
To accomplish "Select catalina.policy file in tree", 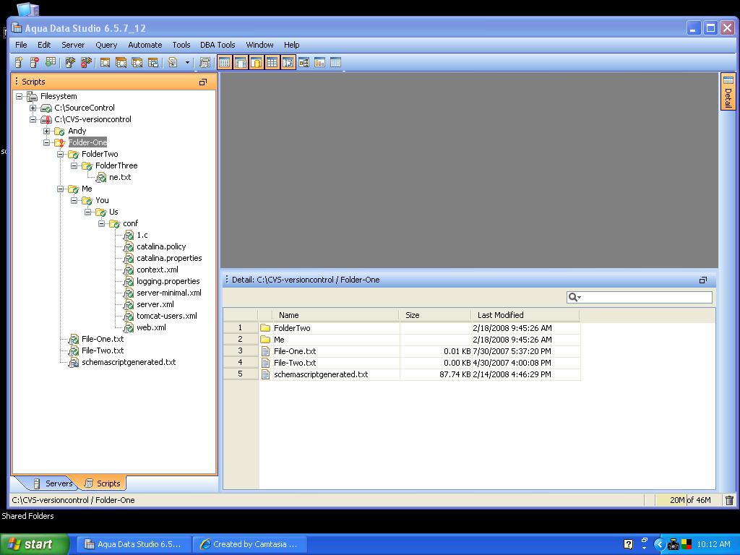I will [161, 247].
